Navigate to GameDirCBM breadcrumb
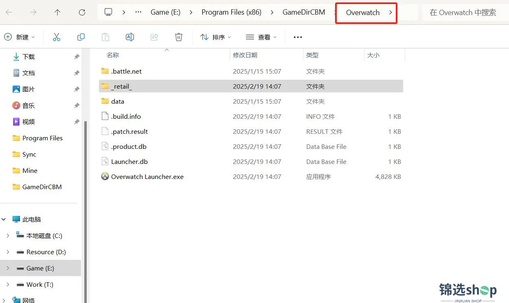Image resolution: width=509 pixels, height=303 pixels. click(304, 13)
